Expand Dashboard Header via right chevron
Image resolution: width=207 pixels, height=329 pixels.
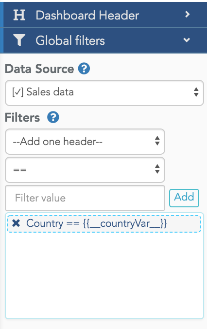click(x=187, y=15)
